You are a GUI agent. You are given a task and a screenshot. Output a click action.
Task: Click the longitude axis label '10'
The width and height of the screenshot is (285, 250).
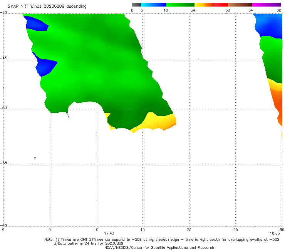click(96, 230)
